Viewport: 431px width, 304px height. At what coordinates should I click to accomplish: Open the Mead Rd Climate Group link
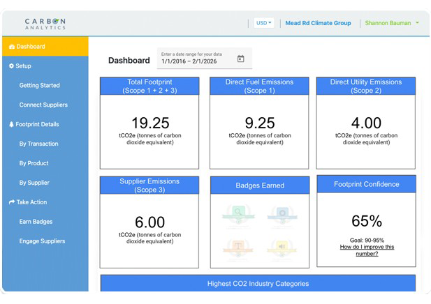(x=318, y=23)
